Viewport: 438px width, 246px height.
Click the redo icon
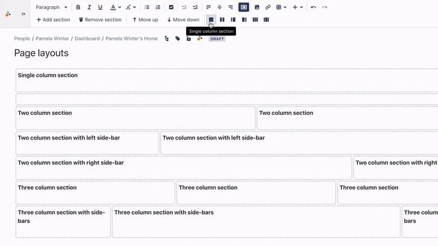(x=324, y=8)
